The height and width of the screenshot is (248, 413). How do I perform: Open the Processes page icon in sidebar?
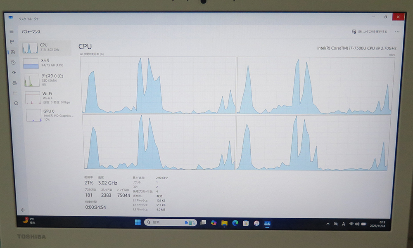point(12,42)
